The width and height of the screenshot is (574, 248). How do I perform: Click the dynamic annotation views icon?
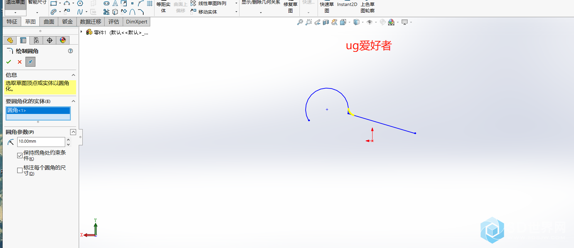[x=334, y=22]
